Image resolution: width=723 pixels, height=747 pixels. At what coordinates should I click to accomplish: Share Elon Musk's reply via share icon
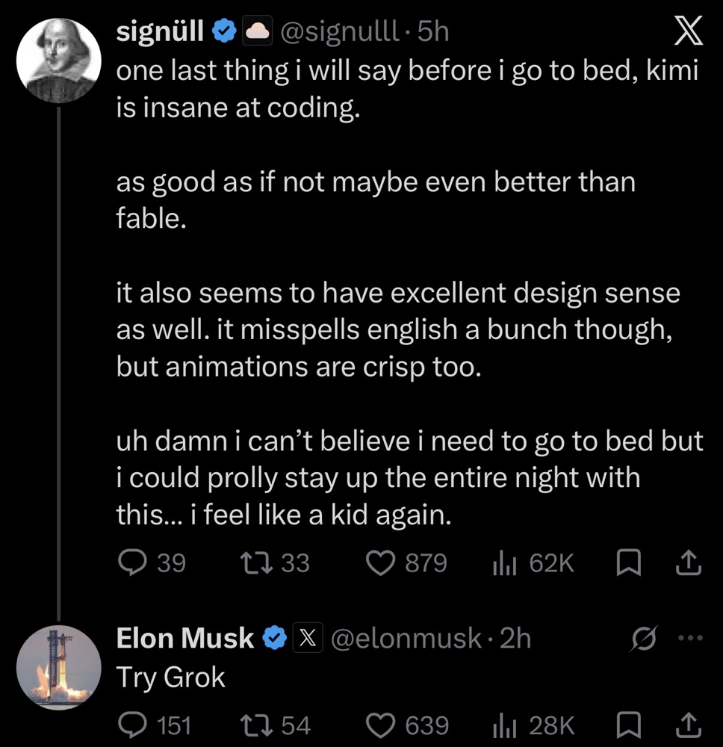coord(688,725)
